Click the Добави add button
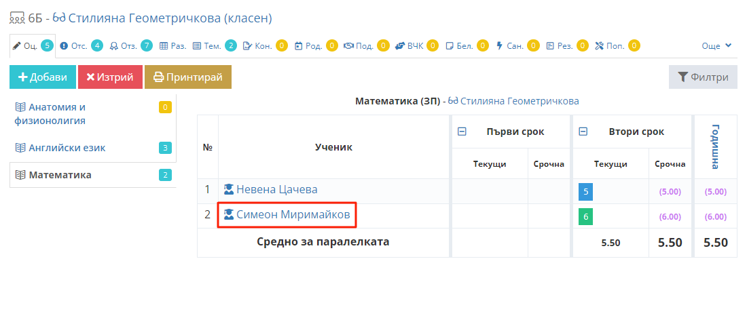This screenshot has width=747, height=318. point(43,77)
